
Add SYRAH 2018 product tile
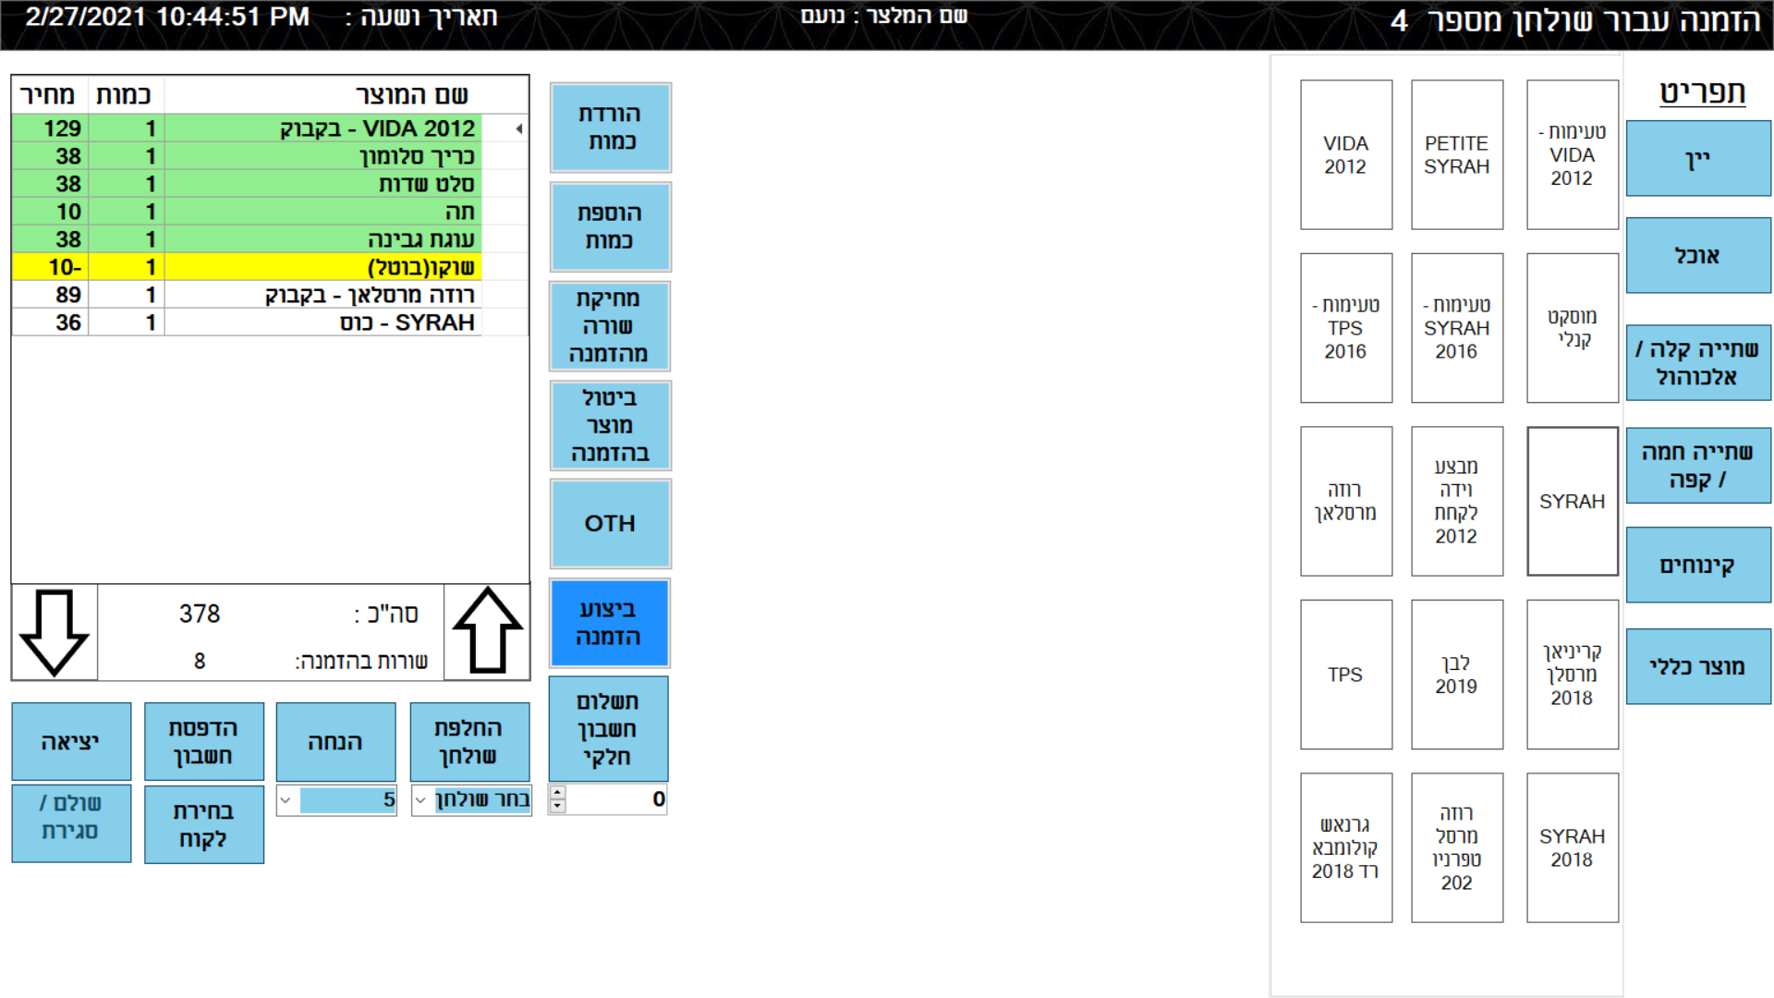1571,847
